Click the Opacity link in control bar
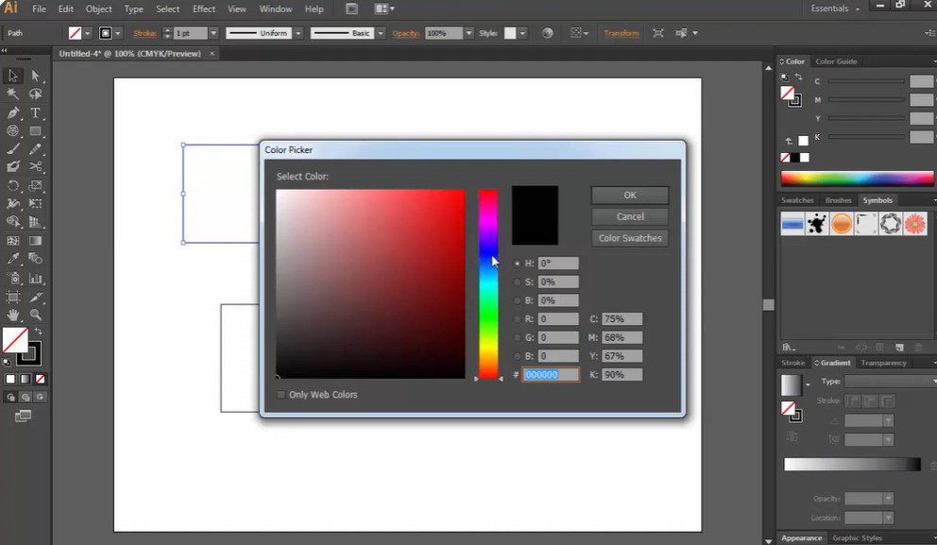 [x=405, y=33]
